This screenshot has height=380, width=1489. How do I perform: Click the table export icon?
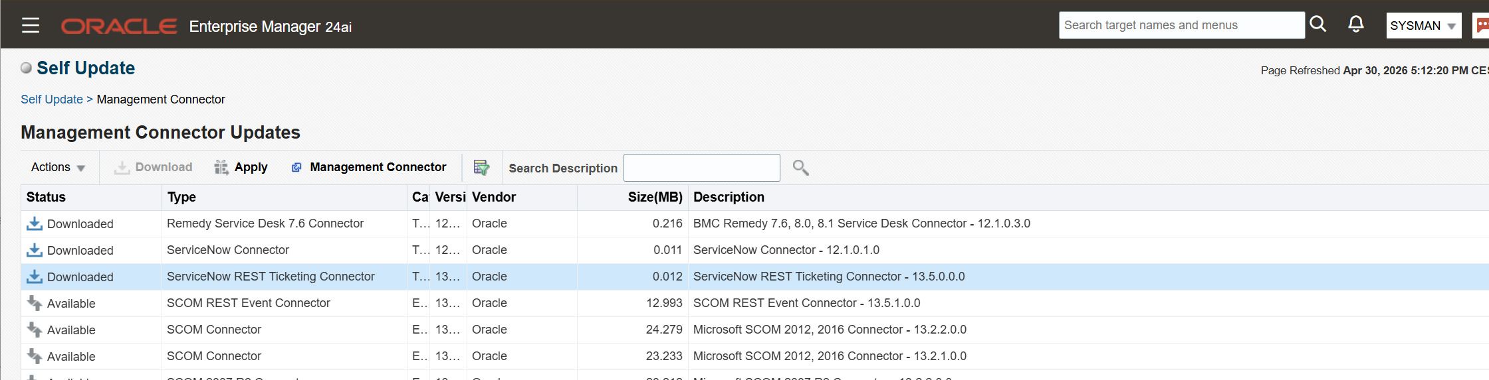[x=481, y=167]
